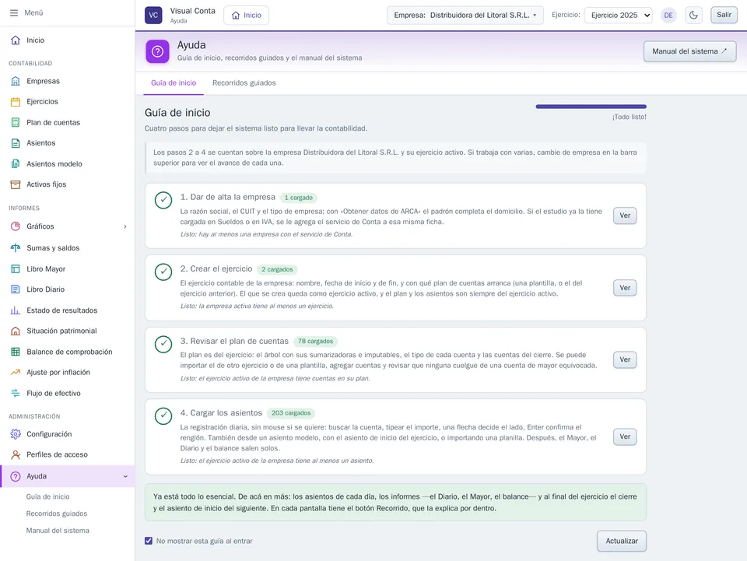Click the ¡Todo listo! progress bar

point(591,107)
